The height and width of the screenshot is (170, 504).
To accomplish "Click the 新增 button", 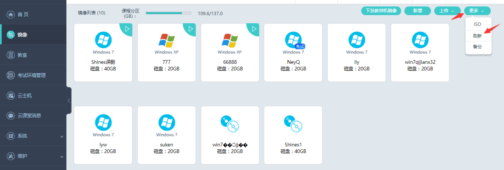I will 418,11.
